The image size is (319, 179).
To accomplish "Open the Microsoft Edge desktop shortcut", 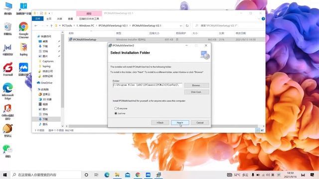I will [x=8, y=91].
